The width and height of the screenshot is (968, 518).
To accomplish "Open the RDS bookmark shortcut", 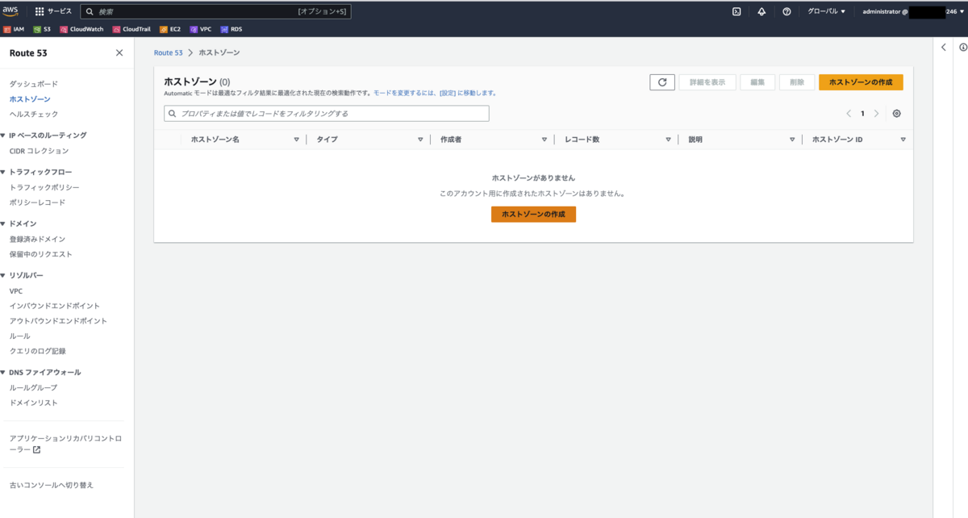I will click(231, 29).
